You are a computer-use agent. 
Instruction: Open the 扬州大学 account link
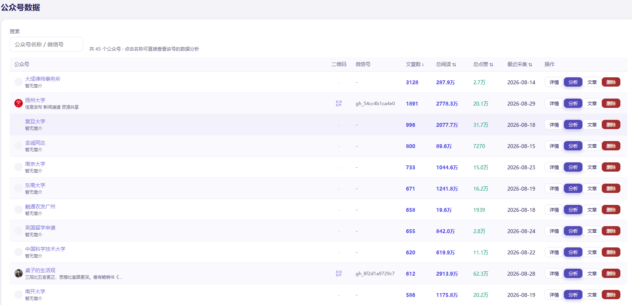point(35,100)
